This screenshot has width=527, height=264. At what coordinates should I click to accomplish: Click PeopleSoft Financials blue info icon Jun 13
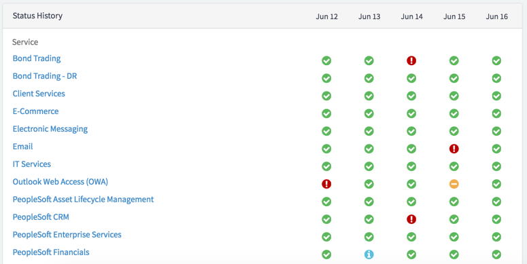[x=369, y=254]
